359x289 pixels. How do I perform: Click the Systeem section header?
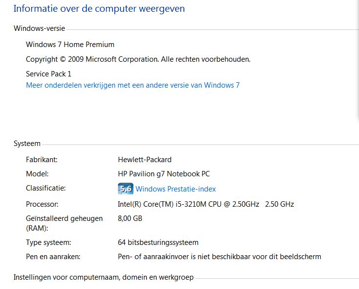[x=27, y=144]
